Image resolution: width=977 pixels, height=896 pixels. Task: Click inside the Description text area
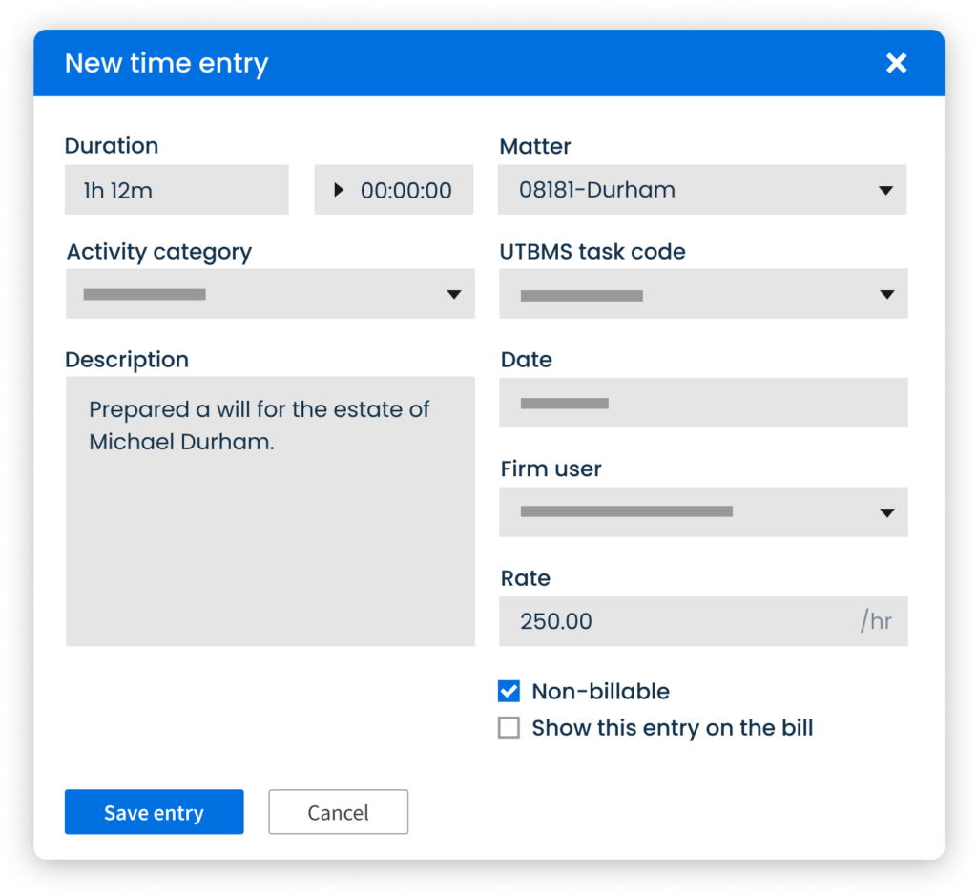tap(270, 534)
